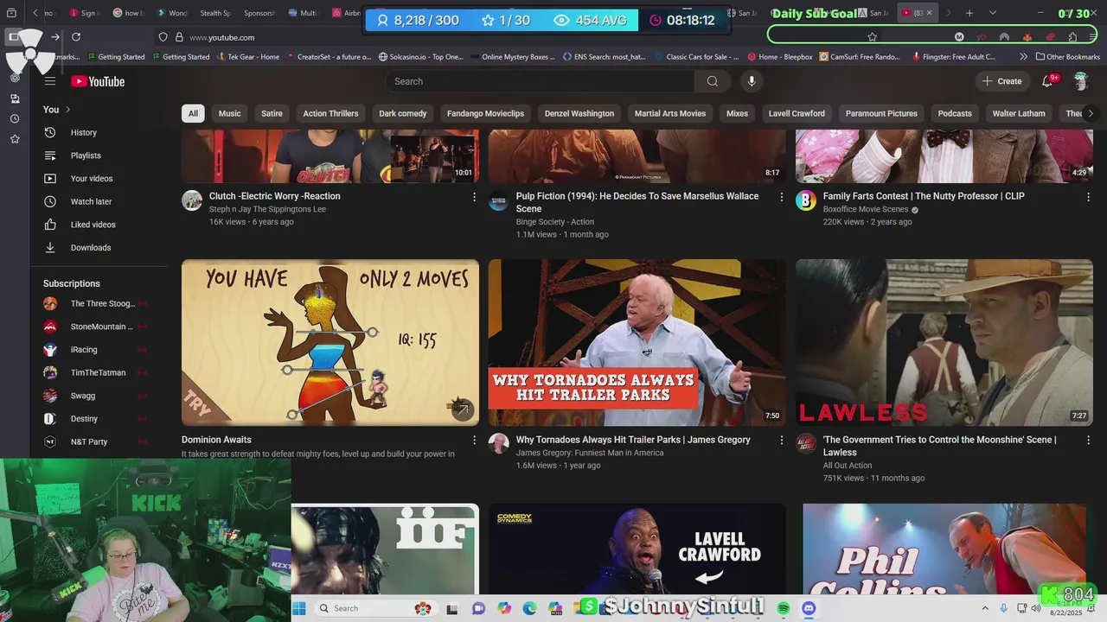
Task: Open the Boxoffice Movie Scenes channel
Action: click(866, 209)
